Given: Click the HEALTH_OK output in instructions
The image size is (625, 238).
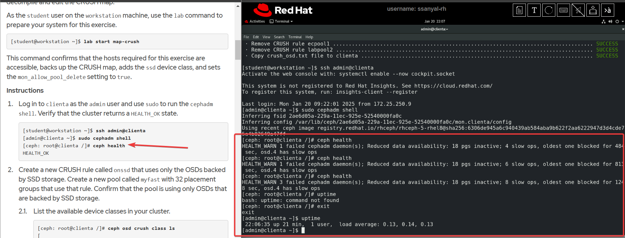Looking at the screenshot, I should 36,153.
